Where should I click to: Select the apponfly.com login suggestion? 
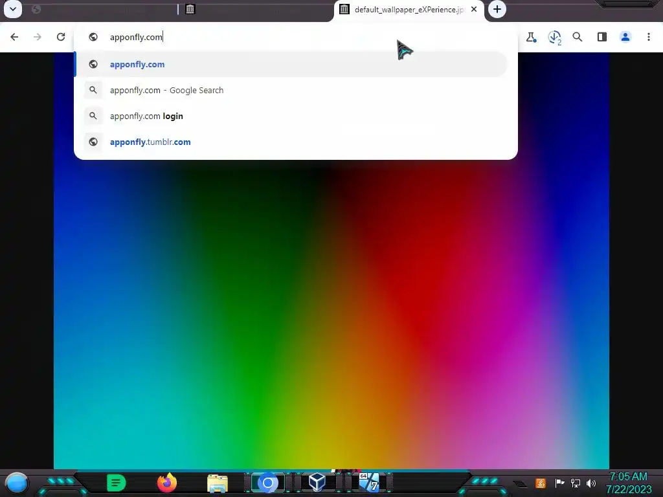click(291, 116)
